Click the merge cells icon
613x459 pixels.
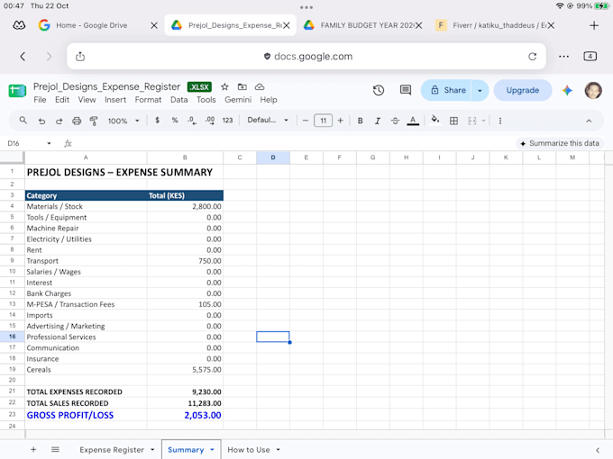point(471,121)
